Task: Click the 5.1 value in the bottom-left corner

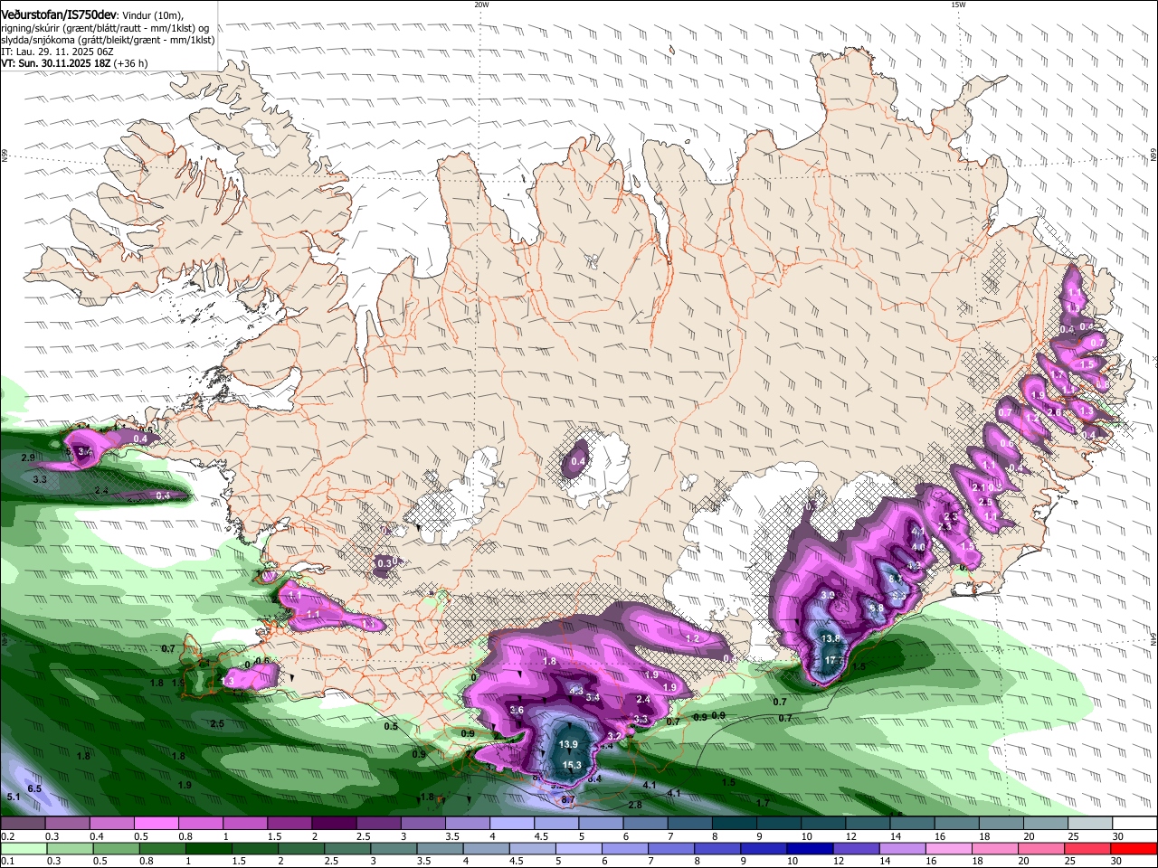Action: tap(13, 797)
